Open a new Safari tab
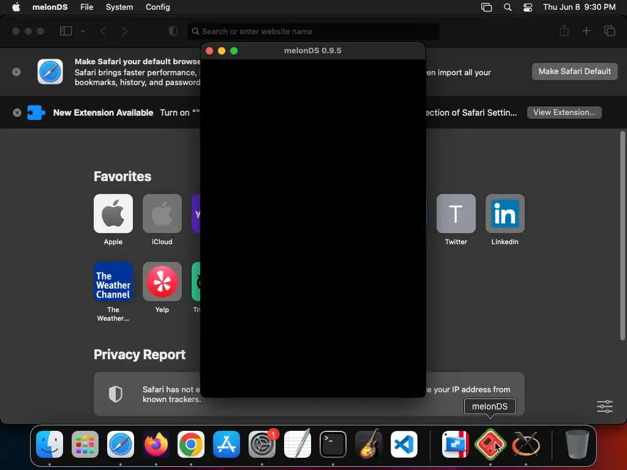 [x=586, y=31]
